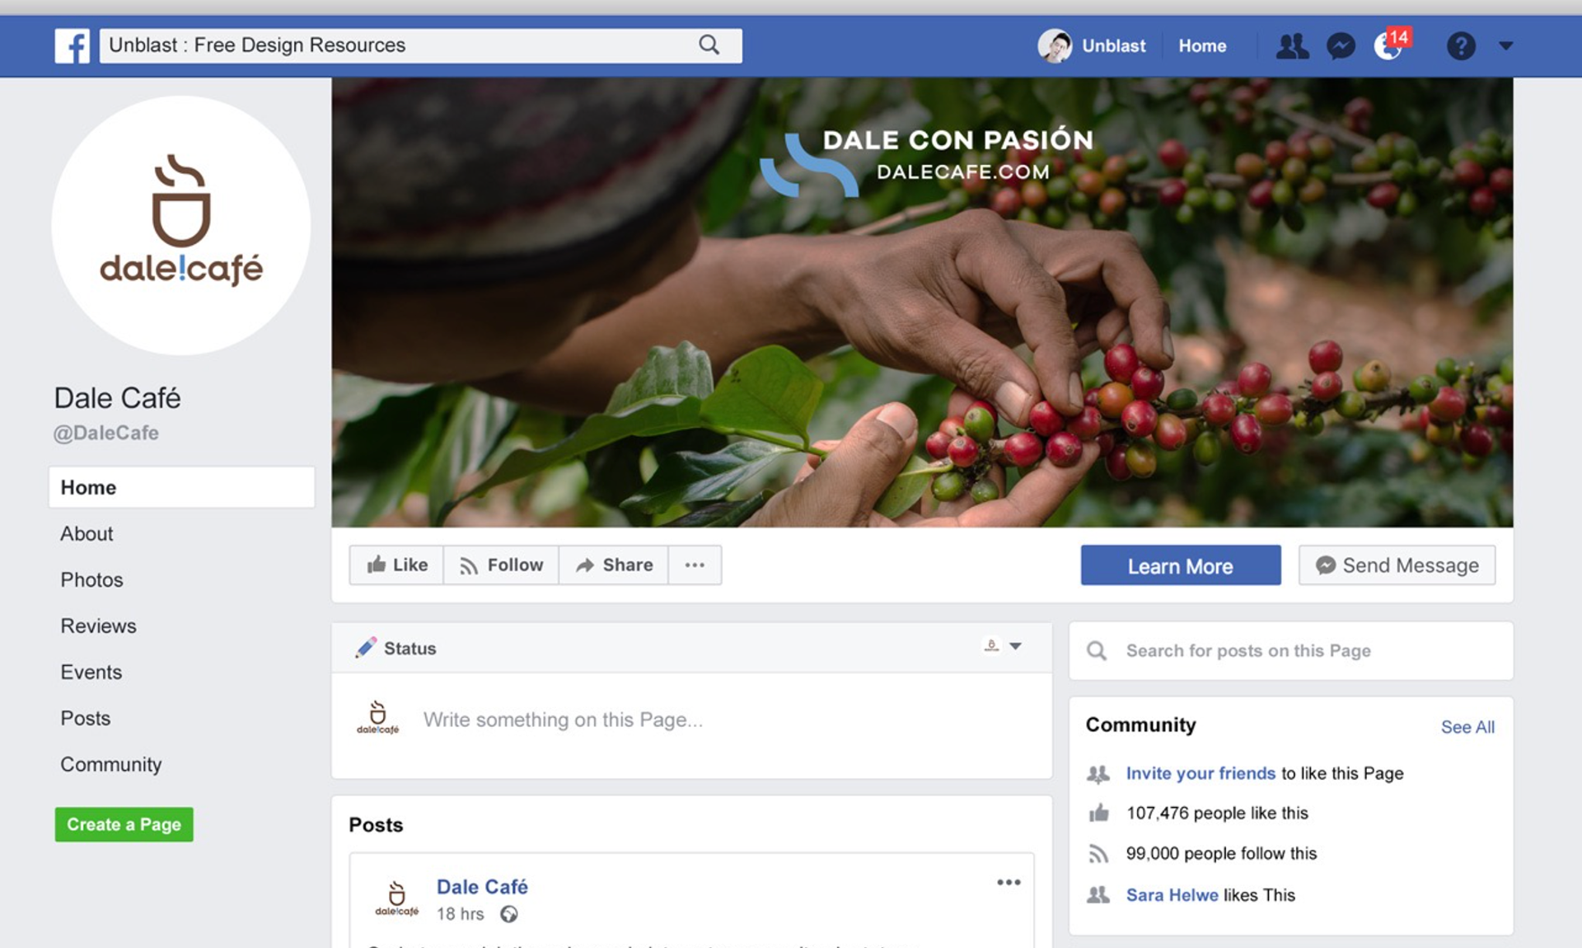Image resolution: width=1582 pixels, height=948 pixels.
Task: Expand the account dropdown arrow in top bar
Action: pos(1505,46)
